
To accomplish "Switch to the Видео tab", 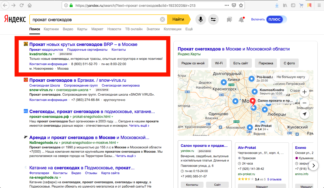I will [68, 29].
